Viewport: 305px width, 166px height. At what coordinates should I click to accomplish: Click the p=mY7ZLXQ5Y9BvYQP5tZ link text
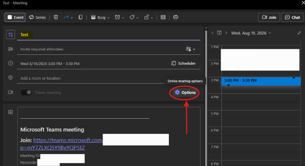tap(52, 147)
